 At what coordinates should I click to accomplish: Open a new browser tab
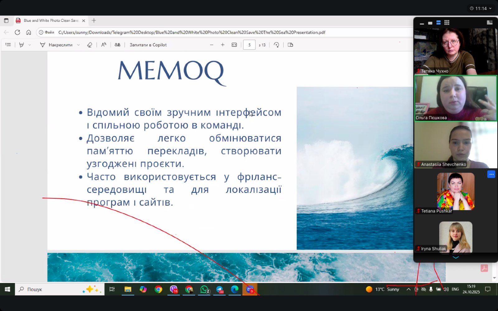[94, 21]
